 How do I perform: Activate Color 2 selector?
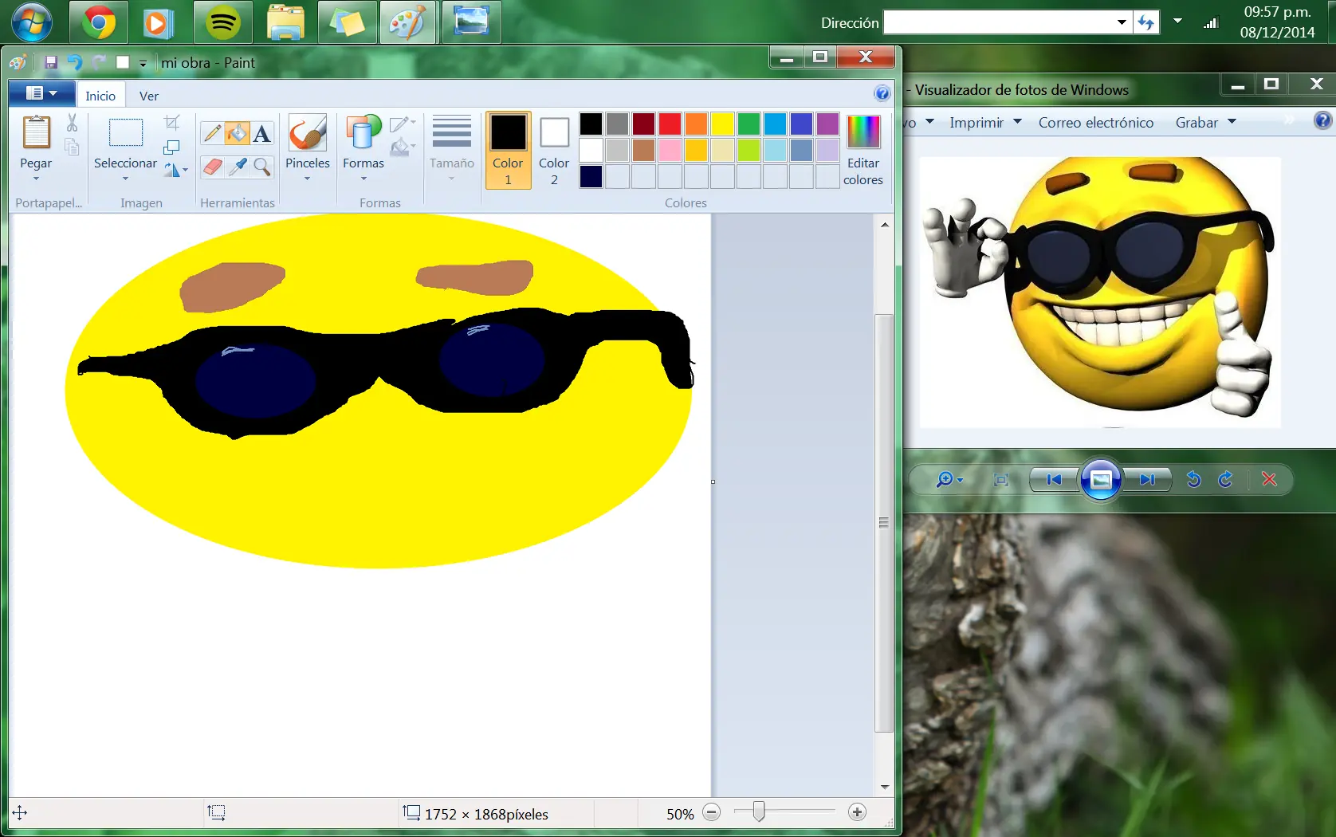point(554,150)
